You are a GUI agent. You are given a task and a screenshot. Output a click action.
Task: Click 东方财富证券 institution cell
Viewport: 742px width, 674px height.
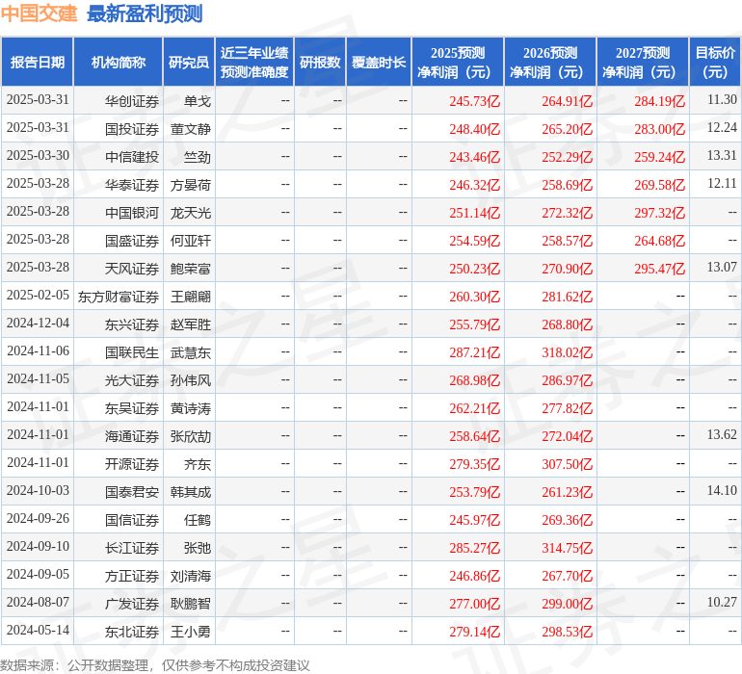119,297
